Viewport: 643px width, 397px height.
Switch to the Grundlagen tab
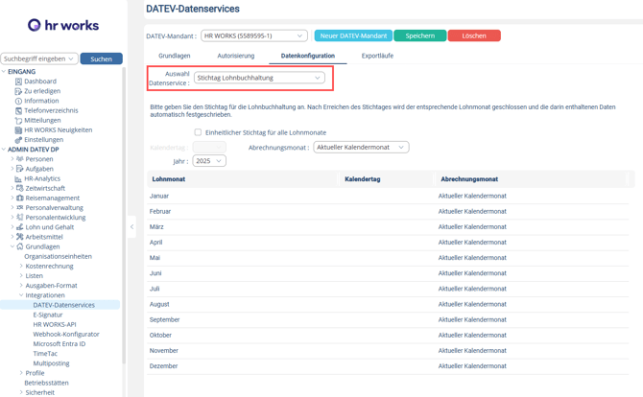(x=175, y=56)
